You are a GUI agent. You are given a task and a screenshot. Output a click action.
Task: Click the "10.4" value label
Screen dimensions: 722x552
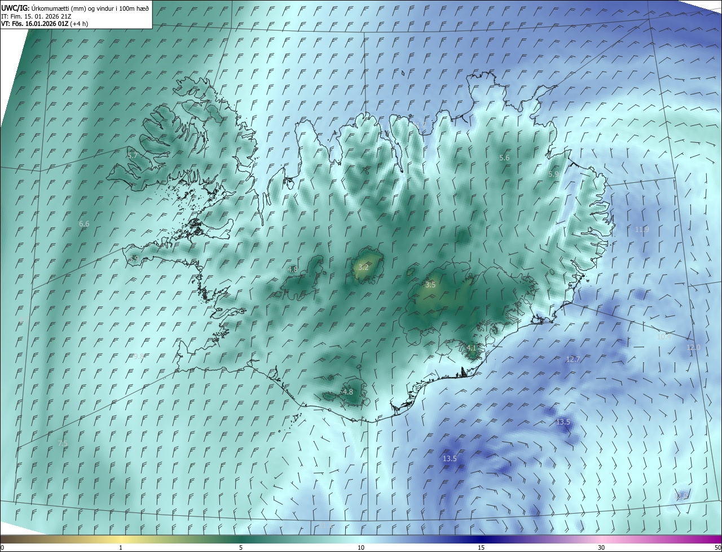click(664, 336)
